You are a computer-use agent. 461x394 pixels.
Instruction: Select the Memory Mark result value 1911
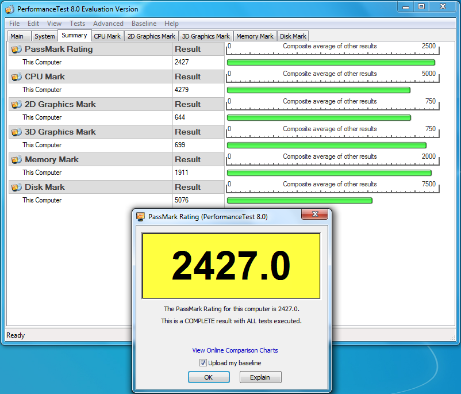click(x=182, y=173)
